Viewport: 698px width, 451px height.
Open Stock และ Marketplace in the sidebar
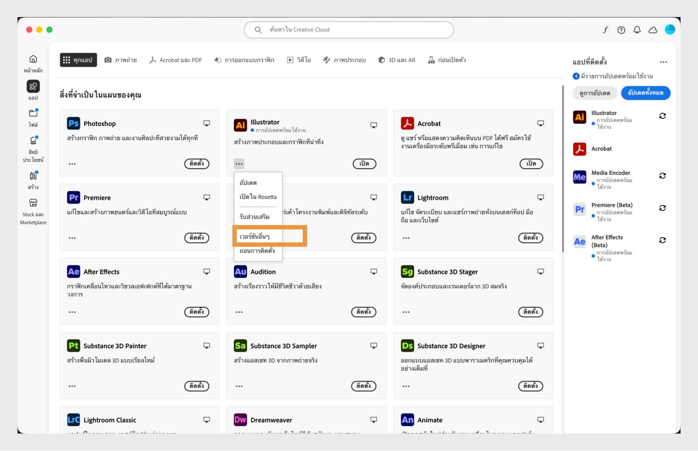tap(33, 203)
